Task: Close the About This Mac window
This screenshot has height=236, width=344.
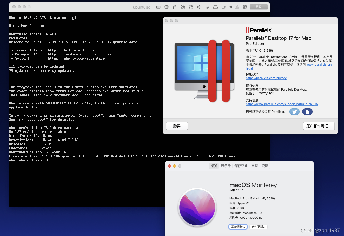Action: point(170,166)
